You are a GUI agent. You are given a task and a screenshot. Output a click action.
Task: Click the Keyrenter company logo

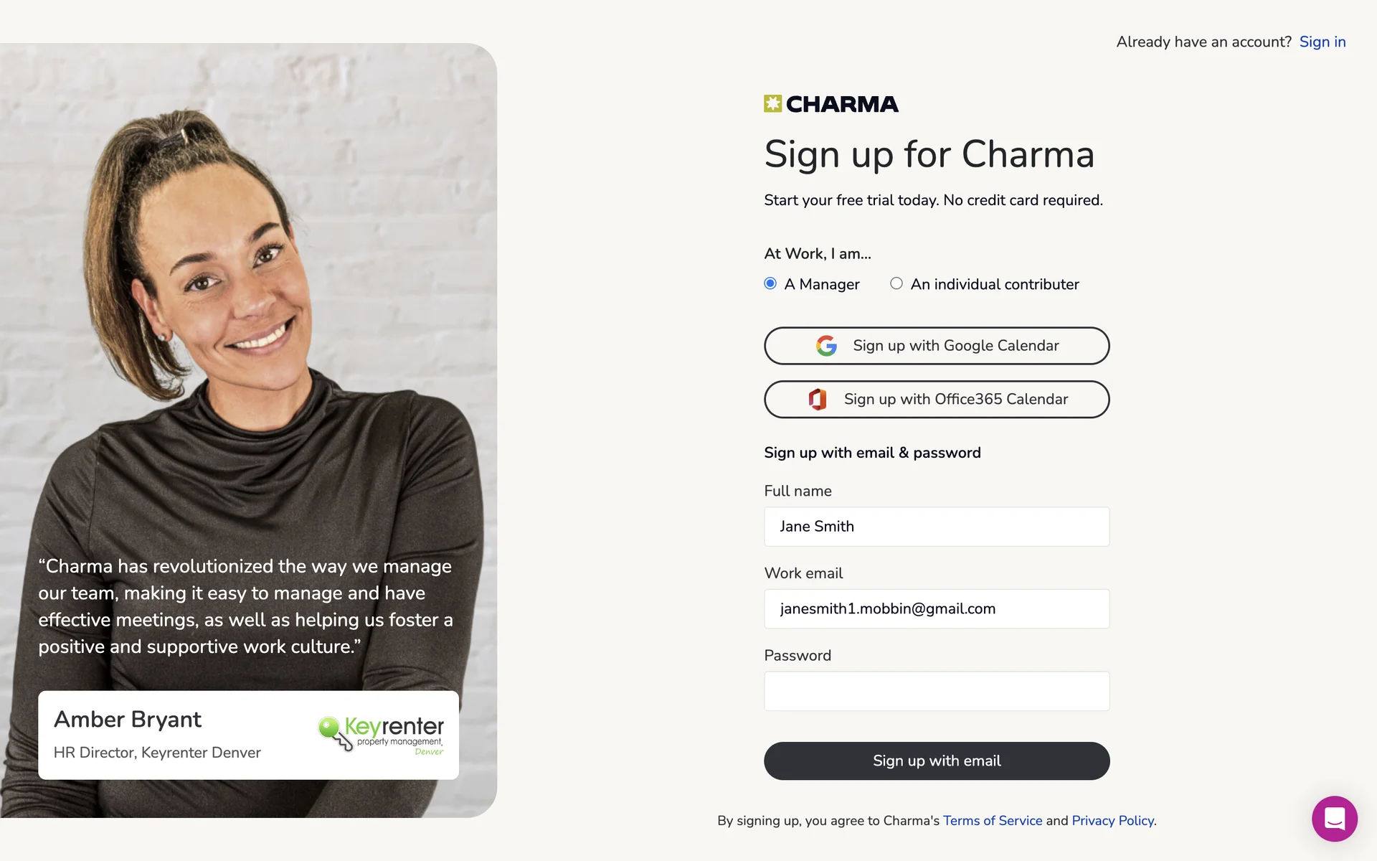click(381, 735)
